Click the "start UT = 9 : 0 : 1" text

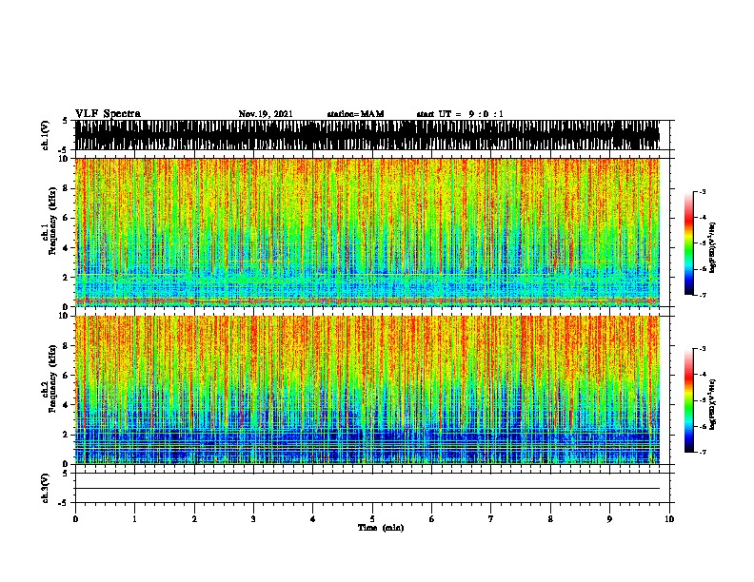(x=460, y=114)
